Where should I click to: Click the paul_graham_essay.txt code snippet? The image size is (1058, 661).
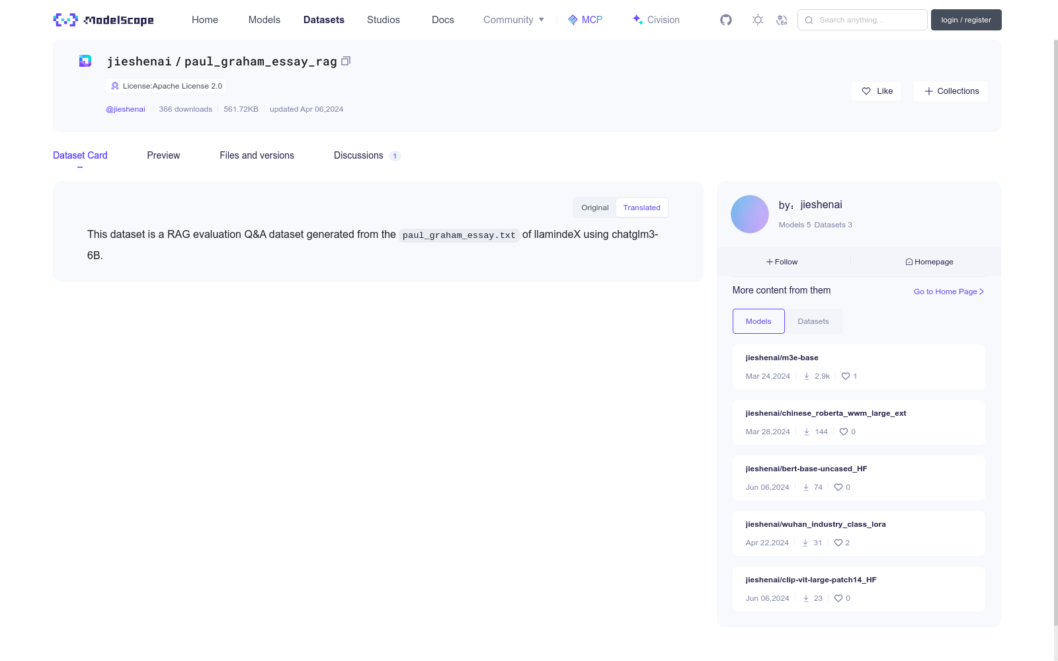(x=459, y=235)
